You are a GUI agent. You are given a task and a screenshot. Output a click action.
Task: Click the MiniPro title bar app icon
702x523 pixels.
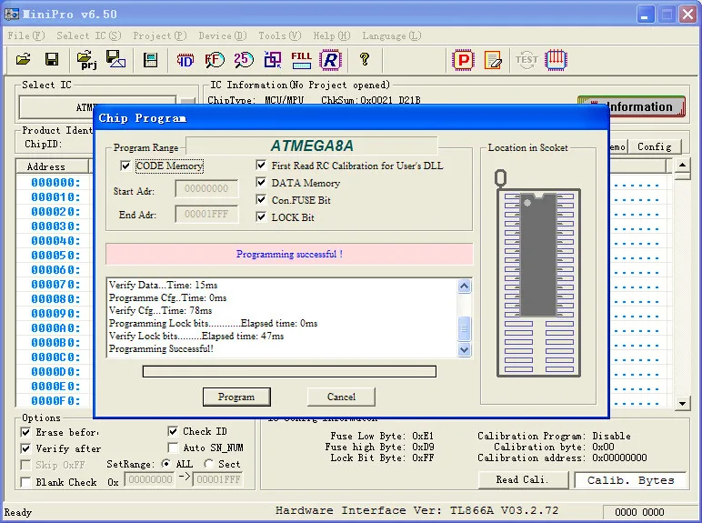coord(11,14)
